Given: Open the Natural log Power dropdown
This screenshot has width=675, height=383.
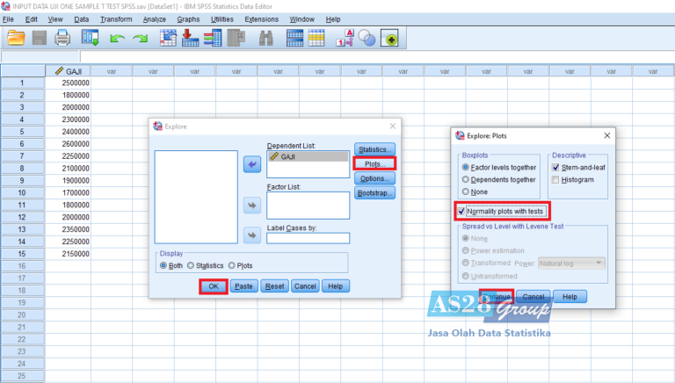Looking at the screenshot, I should tap(570, 263).
